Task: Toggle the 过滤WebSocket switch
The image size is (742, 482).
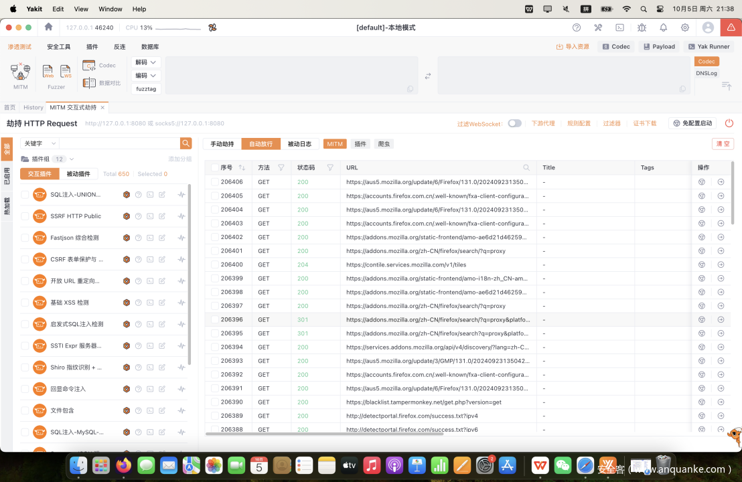Action: click(514, 123)
